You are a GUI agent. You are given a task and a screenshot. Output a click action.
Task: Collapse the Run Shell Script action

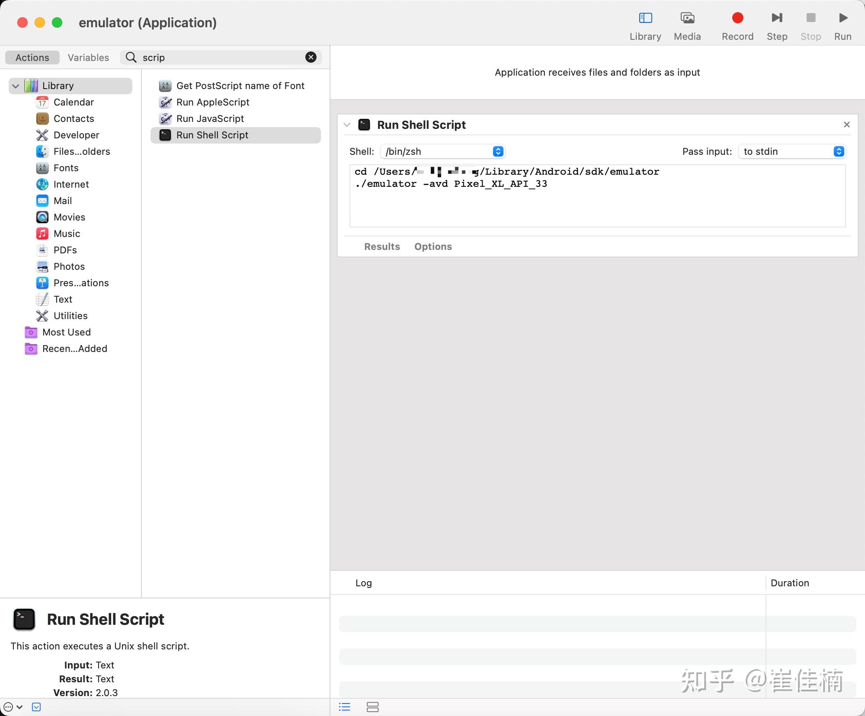click(347, 125)
